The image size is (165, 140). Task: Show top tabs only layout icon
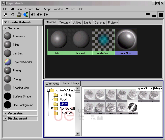click(x=148, y=15)
